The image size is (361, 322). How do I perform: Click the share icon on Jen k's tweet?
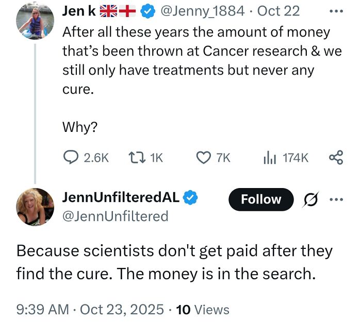[336, 157]
